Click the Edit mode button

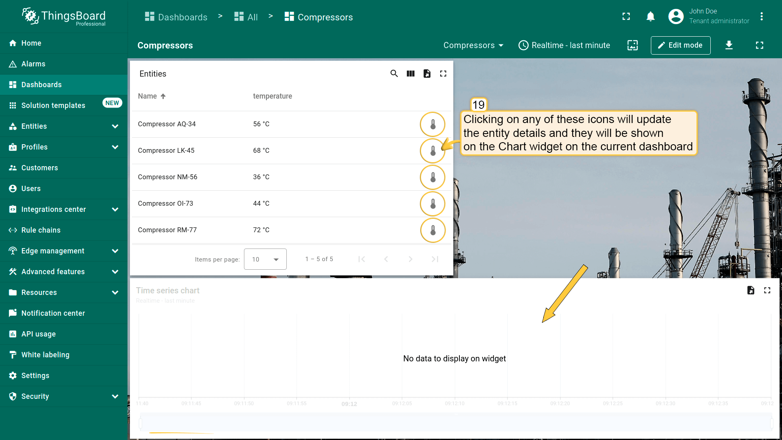click(x=680, y=45)
